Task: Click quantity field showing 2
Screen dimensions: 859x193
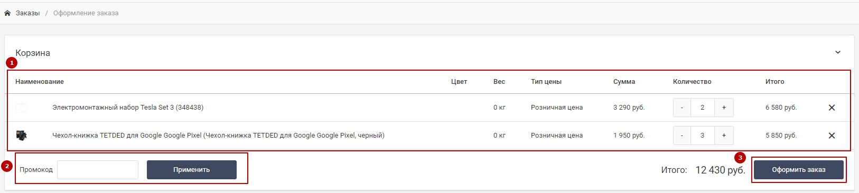Action: click(703, 108)
